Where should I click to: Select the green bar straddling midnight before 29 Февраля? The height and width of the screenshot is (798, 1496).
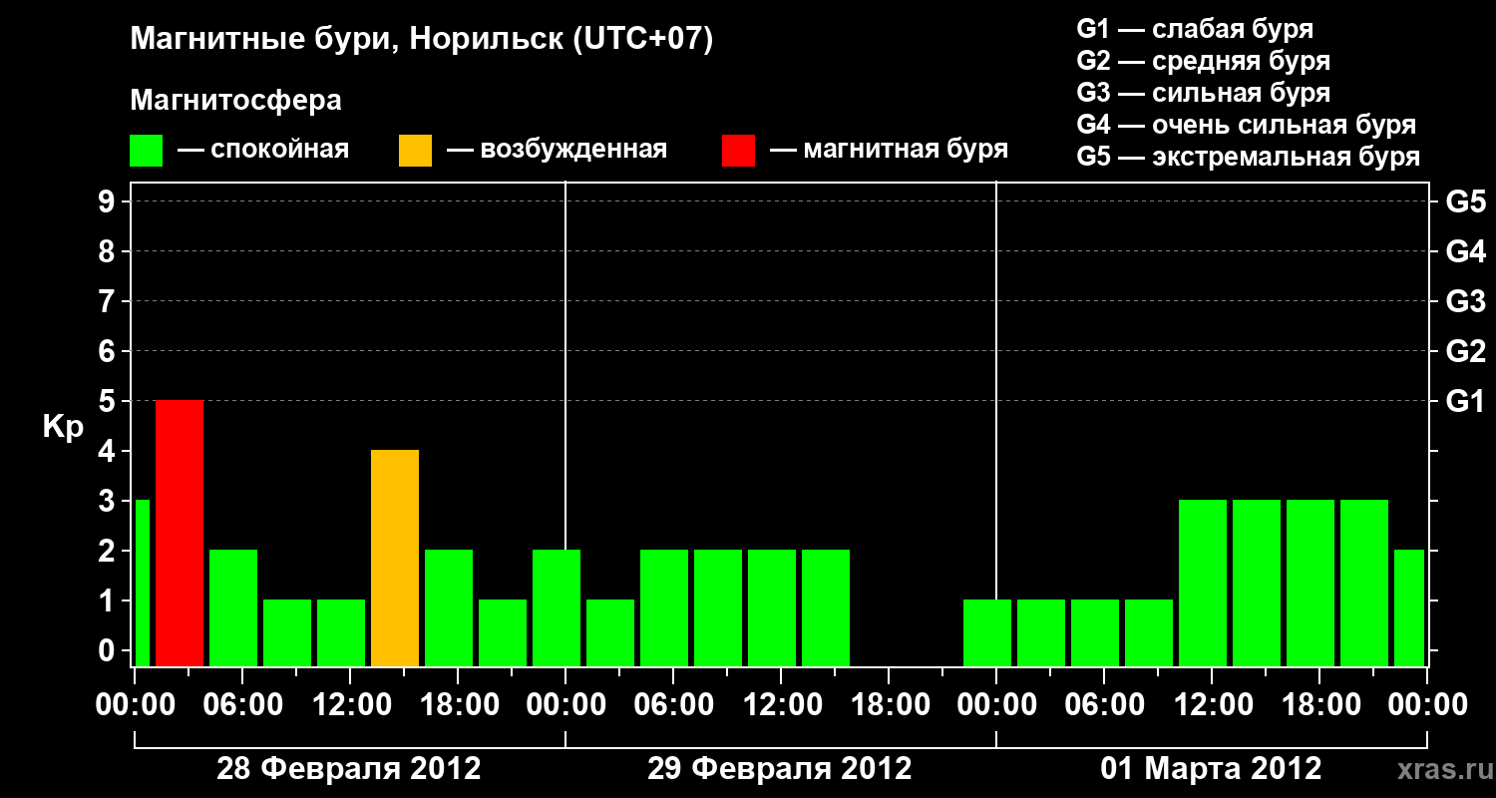(557, 607)
